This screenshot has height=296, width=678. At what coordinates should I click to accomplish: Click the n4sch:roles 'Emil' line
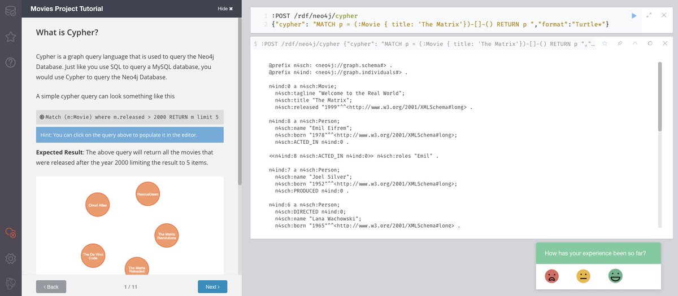354,156
